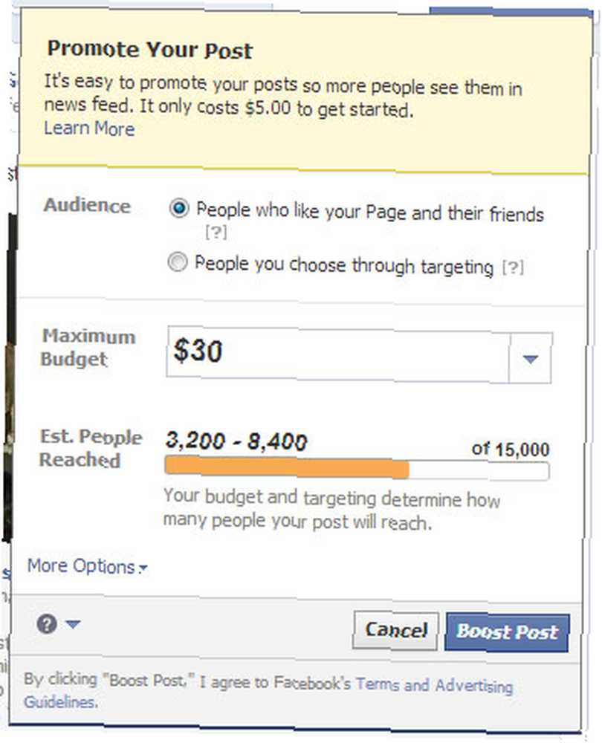Click the [?] tooltip under Page friends option
Viewport: 602px width, 743px height.
(216, 232)
